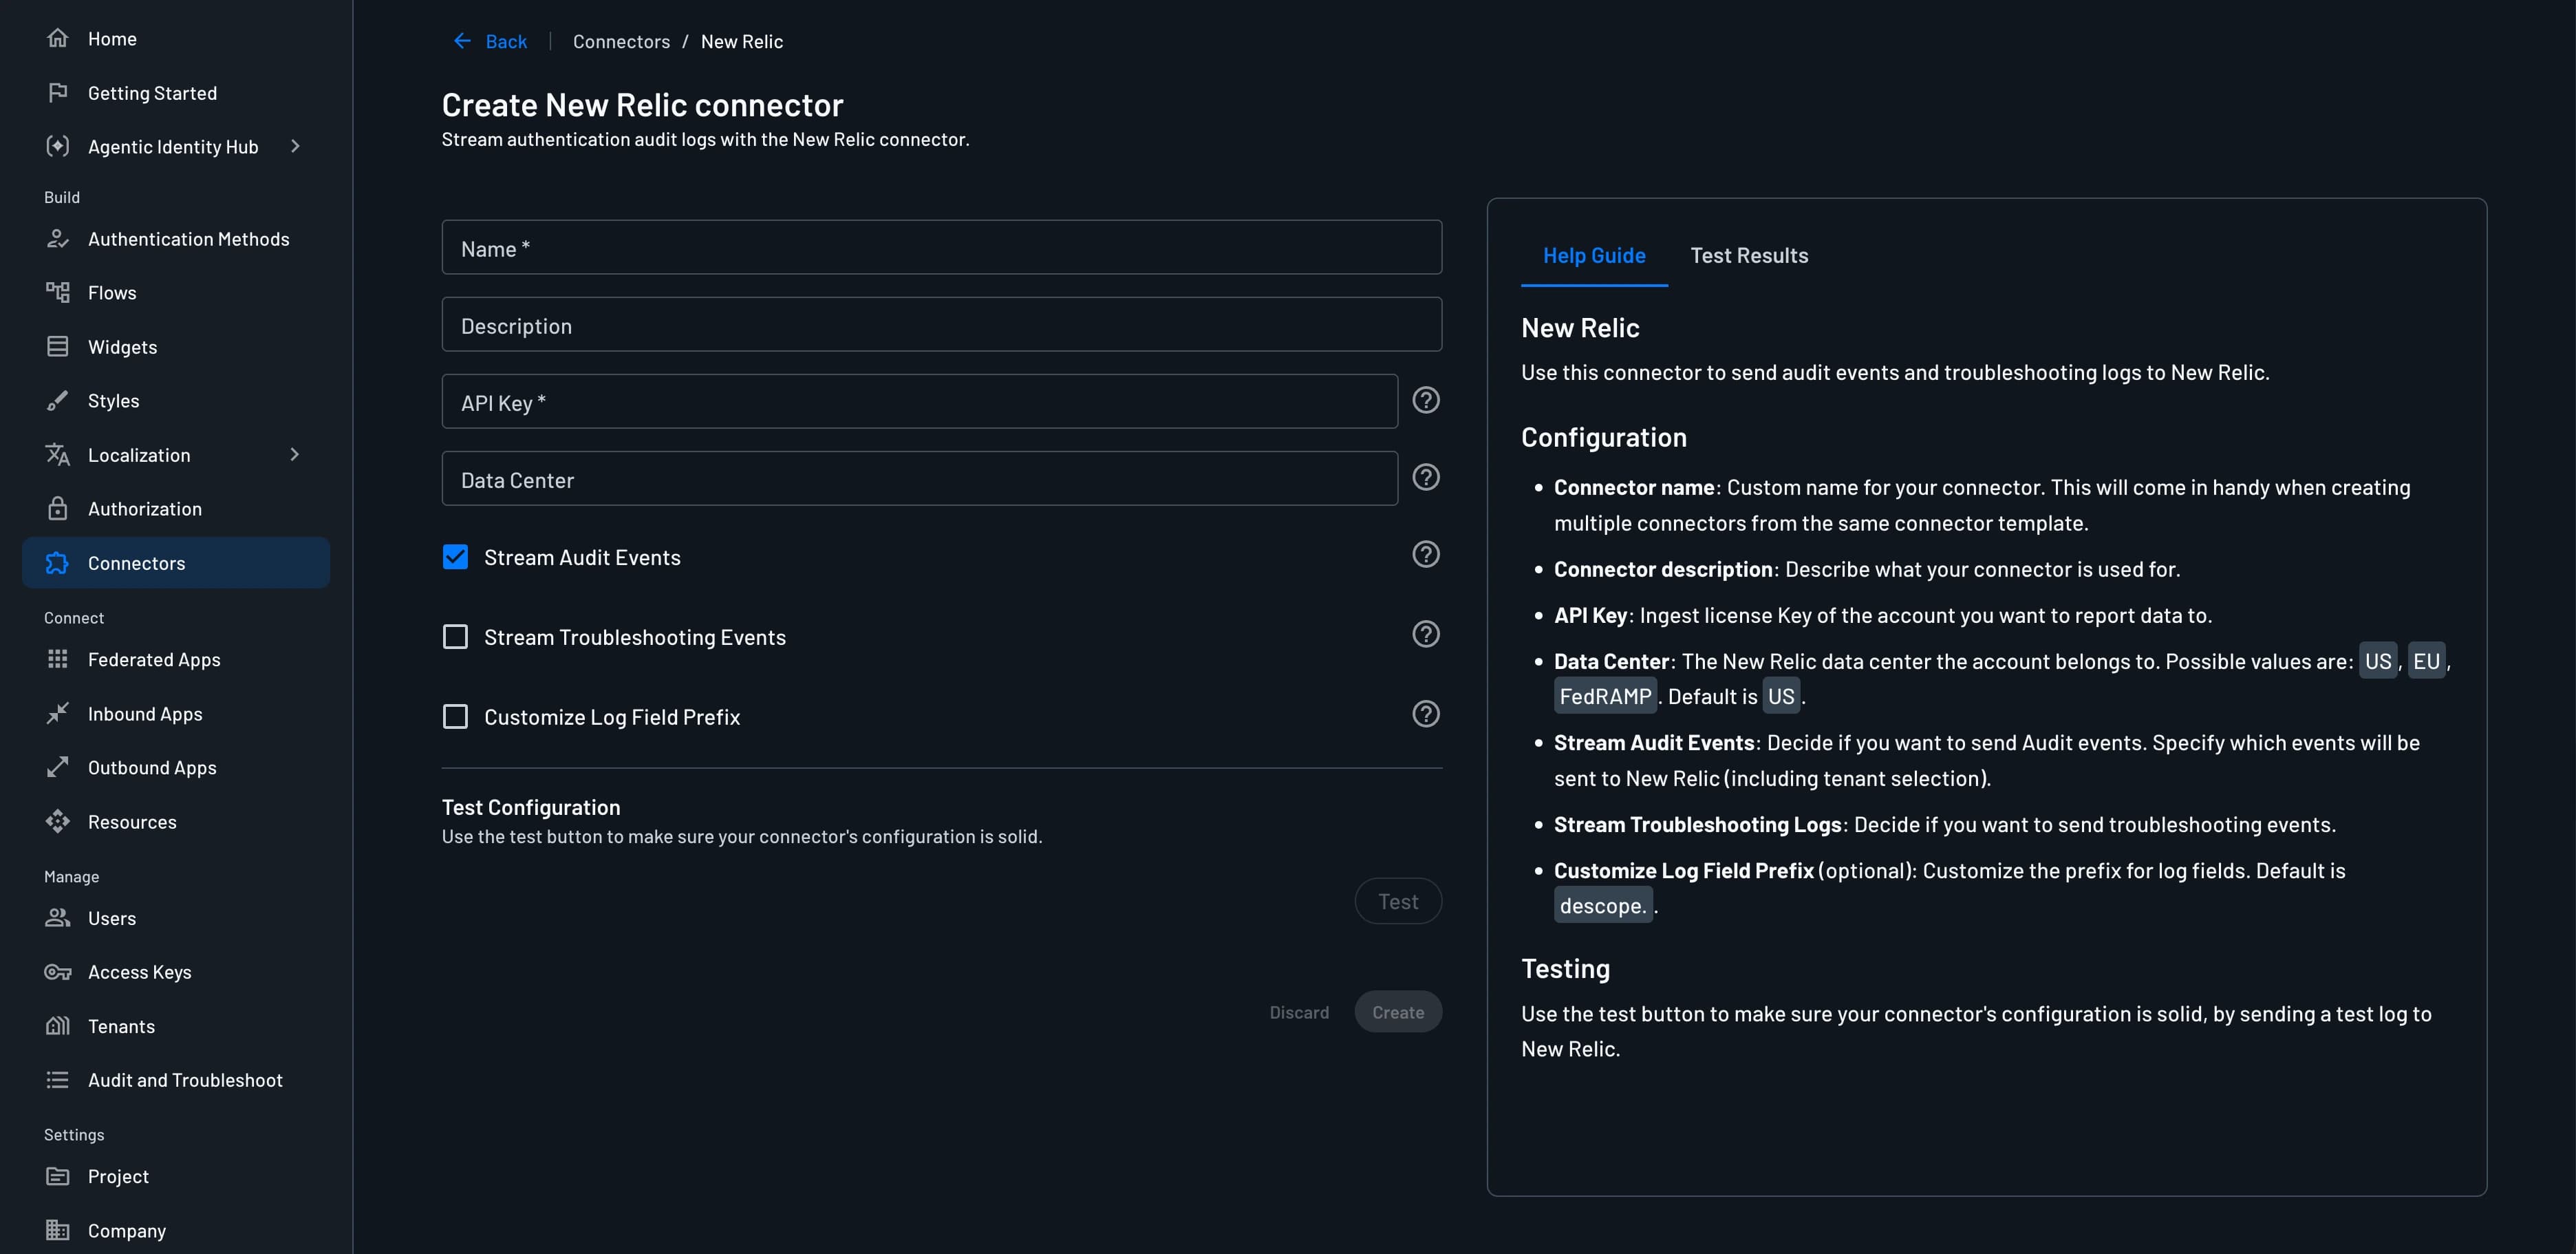
Task: Focus the API Key input field
Action: click(x=920, y=401)
